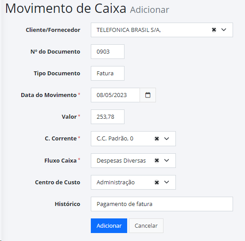Expand the Cliente/Fornecedor dropdown arrow

(x=224, y=30)
